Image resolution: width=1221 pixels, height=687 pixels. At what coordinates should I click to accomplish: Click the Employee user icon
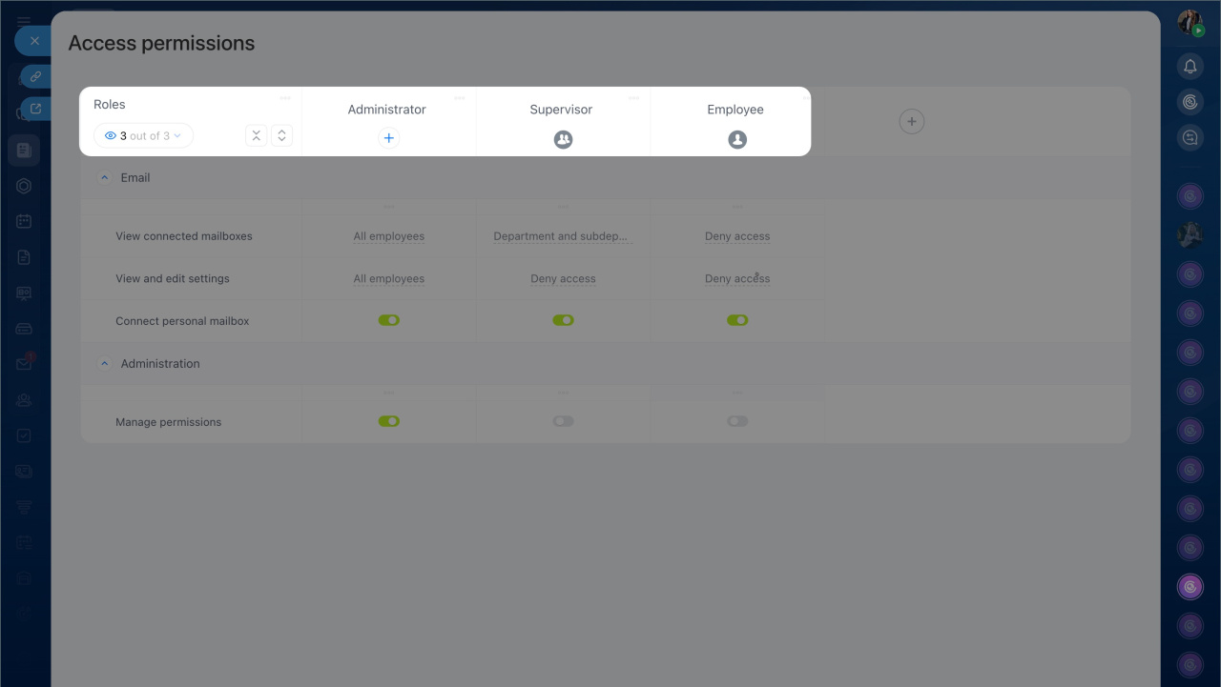pyautogui.click(x=737, y=139)
